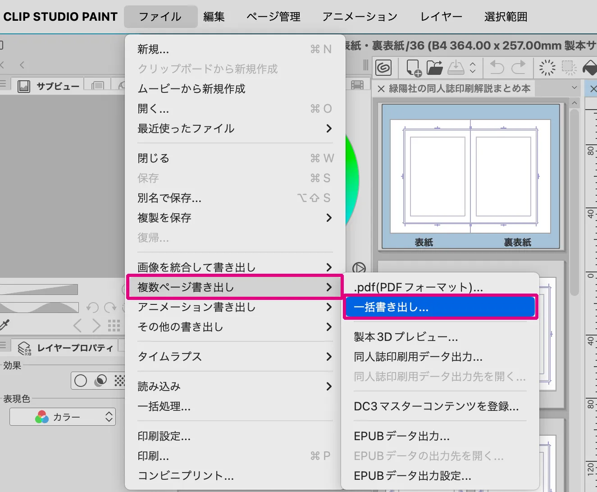Open the document tab list chevron

coord(574,87)
